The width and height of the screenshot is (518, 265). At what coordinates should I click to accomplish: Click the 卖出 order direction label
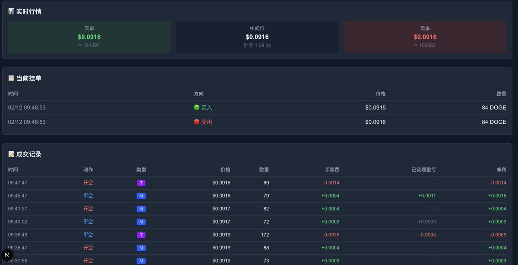coord(207,122)
